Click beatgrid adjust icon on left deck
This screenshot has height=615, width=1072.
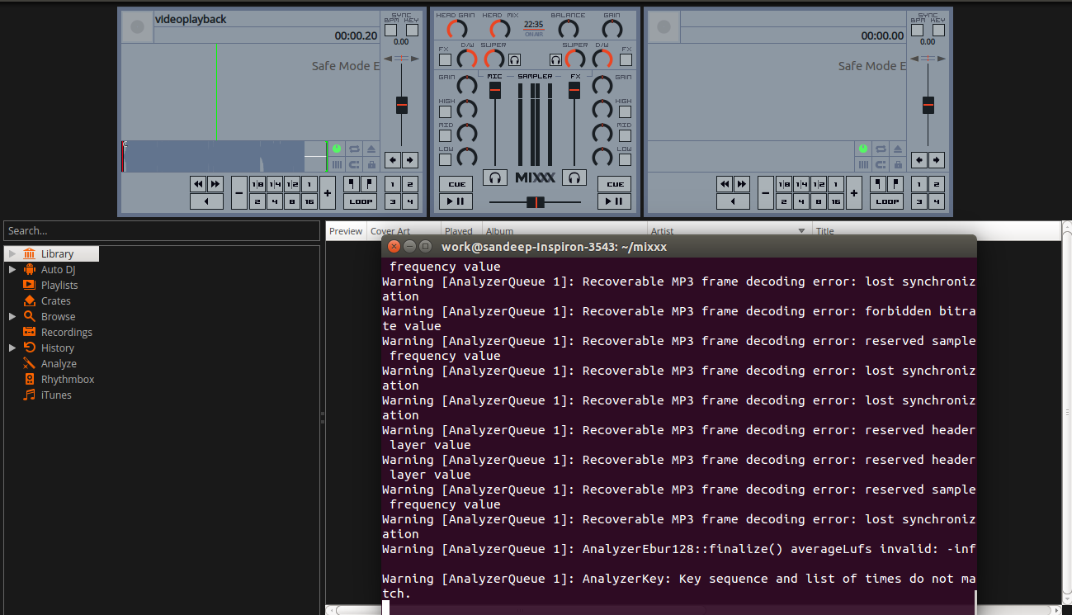(337, 164)
